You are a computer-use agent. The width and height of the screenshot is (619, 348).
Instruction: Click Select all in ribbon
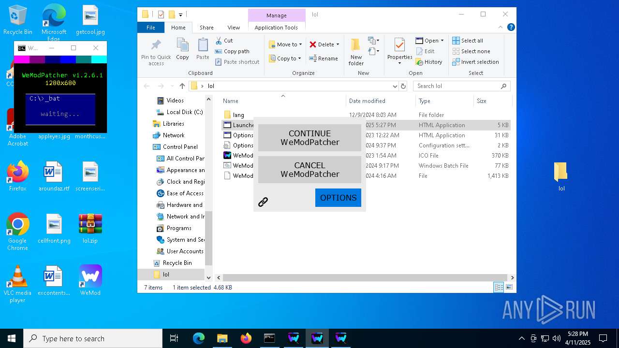click(468, 41)
